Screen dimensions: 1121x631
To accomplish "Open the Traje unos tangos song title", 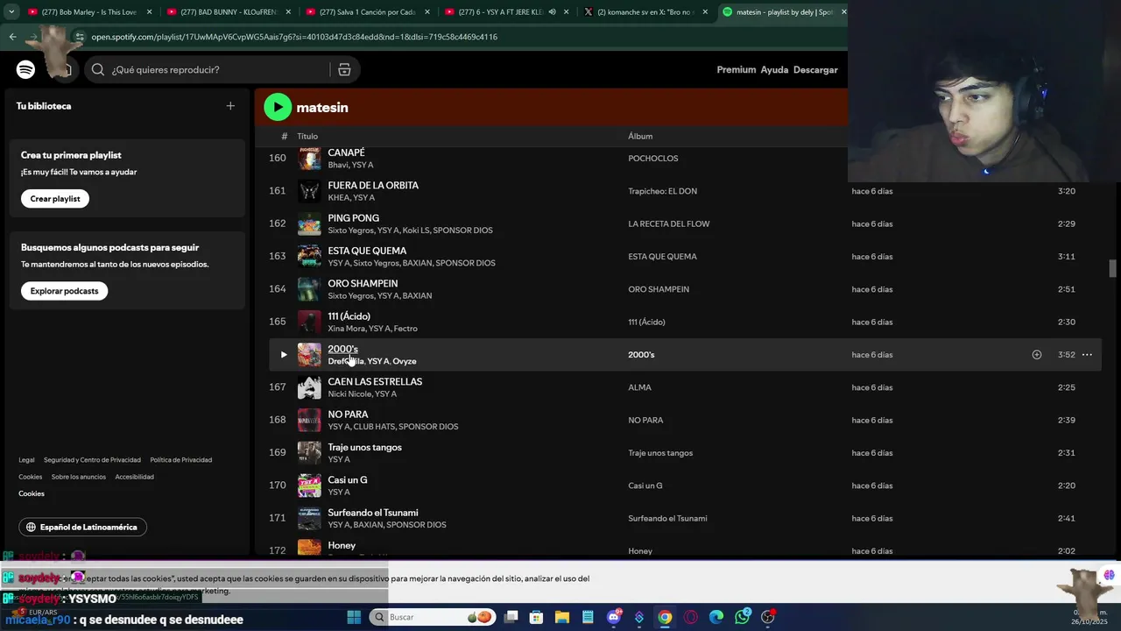I will 364,447.
